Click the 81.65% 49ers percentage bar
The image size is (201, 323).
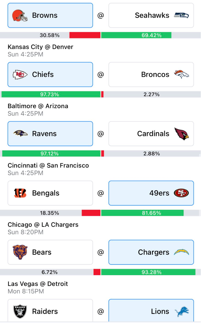pos(142,213)
